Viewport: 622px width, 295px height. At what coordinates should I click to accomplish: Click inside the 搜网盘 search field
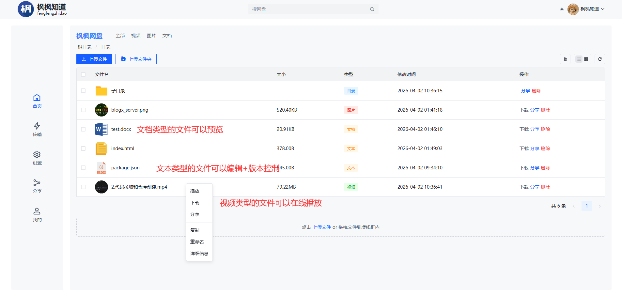pos(308,9)
